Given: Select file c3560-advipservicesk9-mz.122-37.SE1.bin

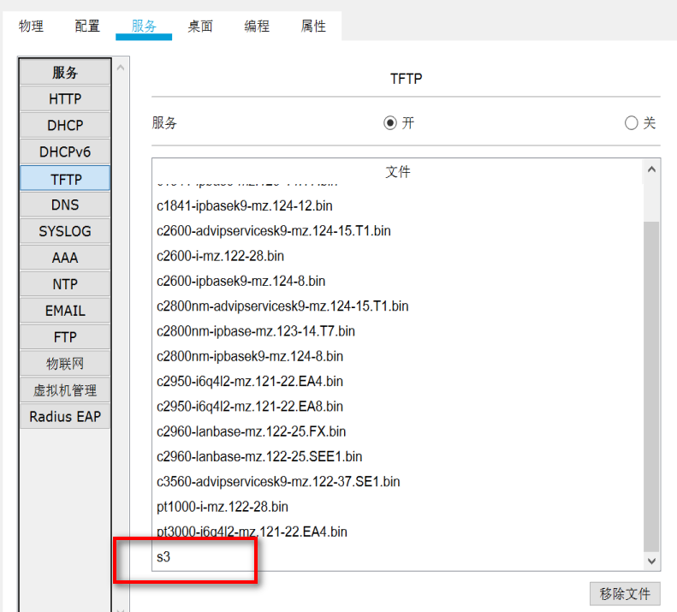Looking at the screenshot, I should [x=278, y=482].
